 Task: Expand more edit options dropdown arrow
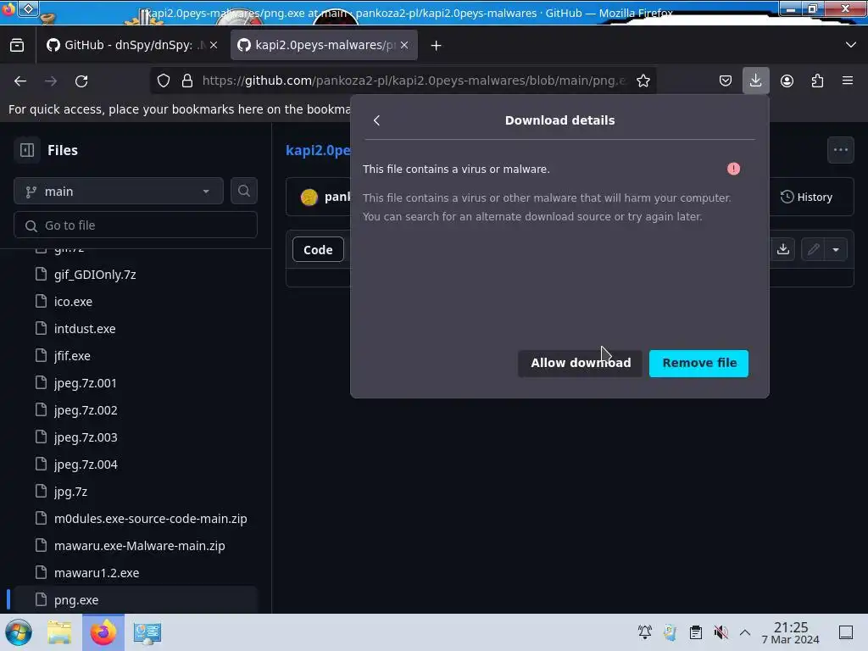[836, 250]
